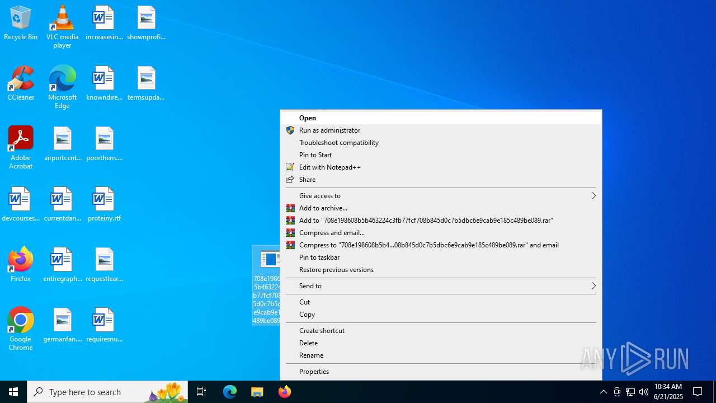Expand the Send to submenu
The image size is (716, 403).
click(x=441, y=286)
